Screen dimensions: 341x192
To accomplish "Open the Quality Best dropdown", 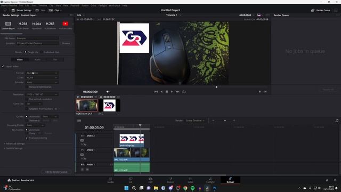I will (x=50, y=116).
